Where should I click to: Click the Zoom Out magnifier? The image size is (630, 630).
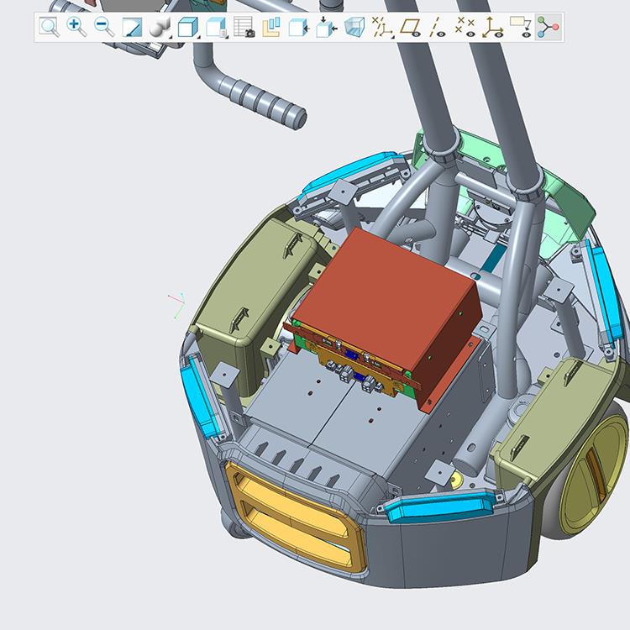(x=104, y=28)
